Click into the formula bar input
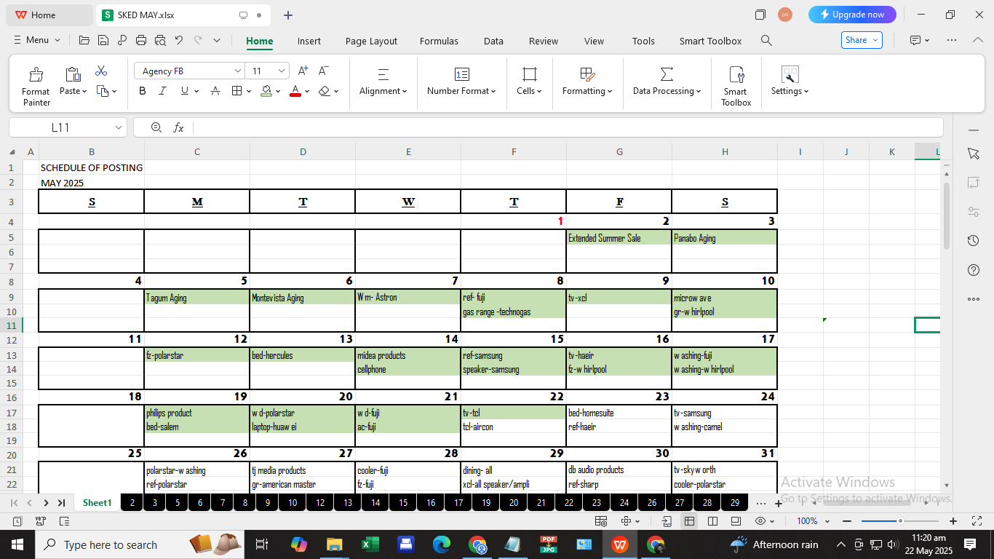The width and height of the screenshot is (994, 559). 568,127
